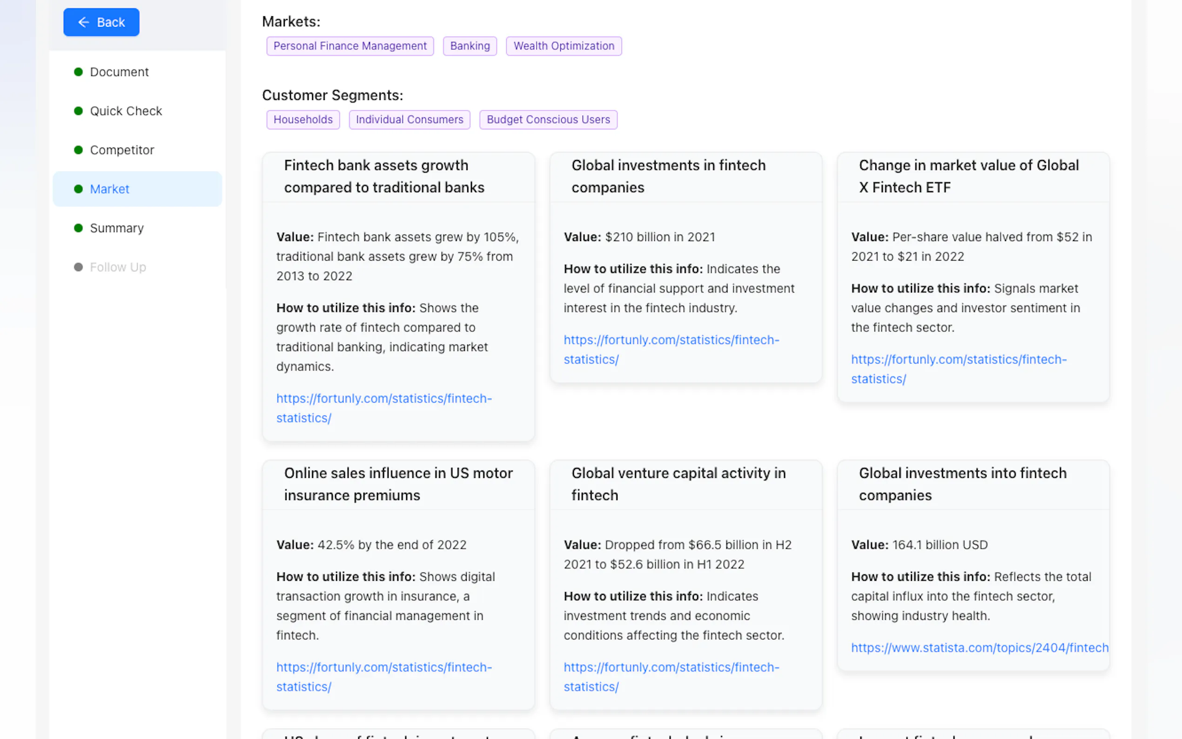The height and width of the screenshot is (739, 1182).
Task: Click the Back arrow button
Action: tap(101, 22)
